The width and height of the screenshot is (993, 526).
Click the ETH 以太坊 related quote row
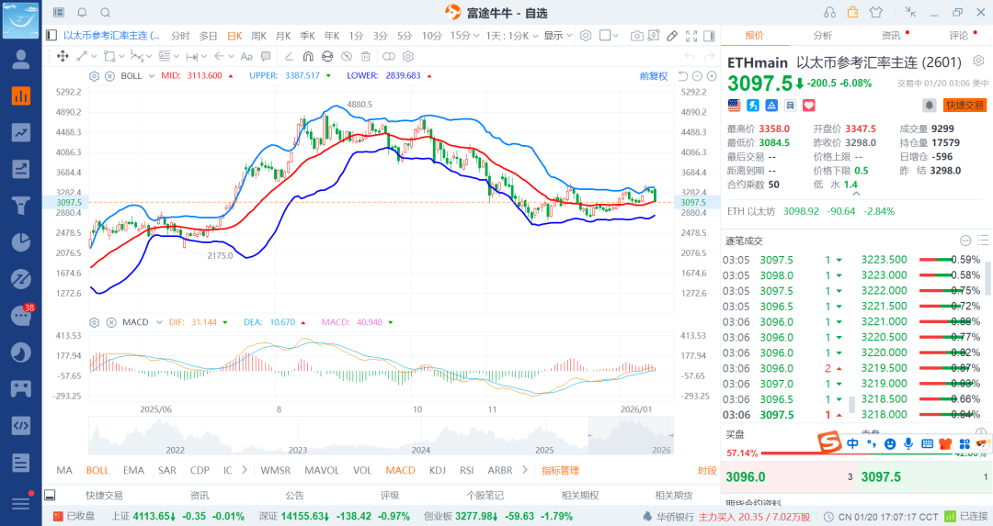(856, 211)
